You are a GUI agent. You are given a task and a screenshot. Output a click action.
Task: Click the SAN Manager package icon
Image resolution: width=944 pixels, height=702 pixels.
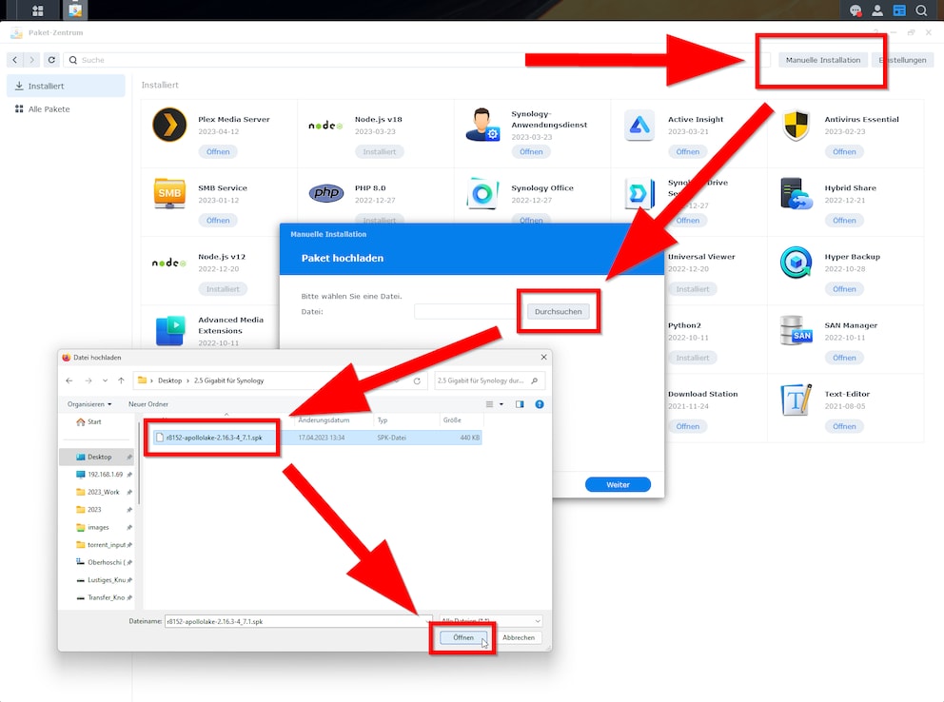[x=796, y=331]
